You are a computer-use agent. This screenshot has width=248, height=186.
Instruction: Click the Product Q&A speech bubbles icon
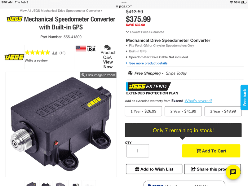coord(108,47)
